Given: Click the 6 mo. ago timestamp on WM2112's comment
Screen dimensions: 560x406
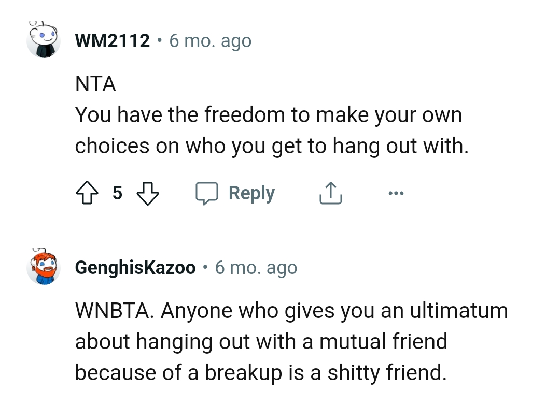Looking at the screenshot, I should tap(209, 40).
